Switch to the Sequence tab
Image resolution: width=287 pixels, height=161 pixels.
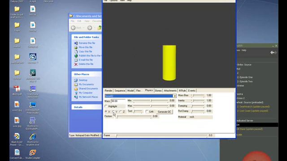(x=120, y=91)
